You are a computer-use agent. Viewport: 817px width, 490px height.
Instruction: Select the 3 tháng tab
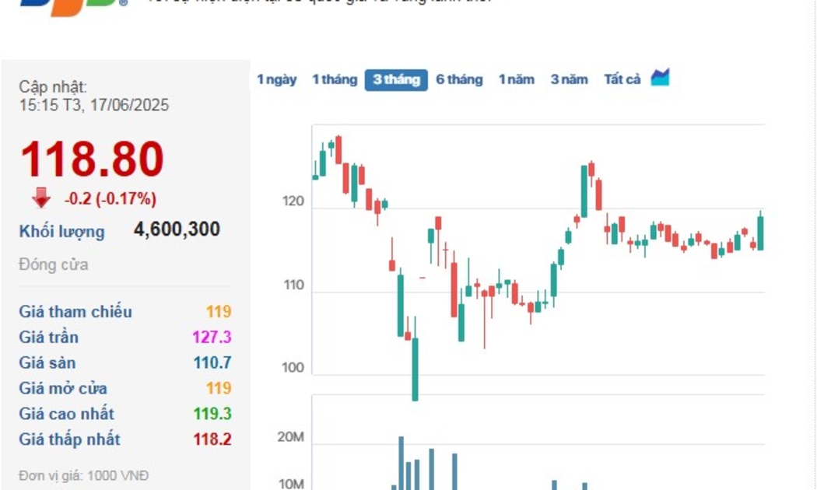tap(396, 79)
